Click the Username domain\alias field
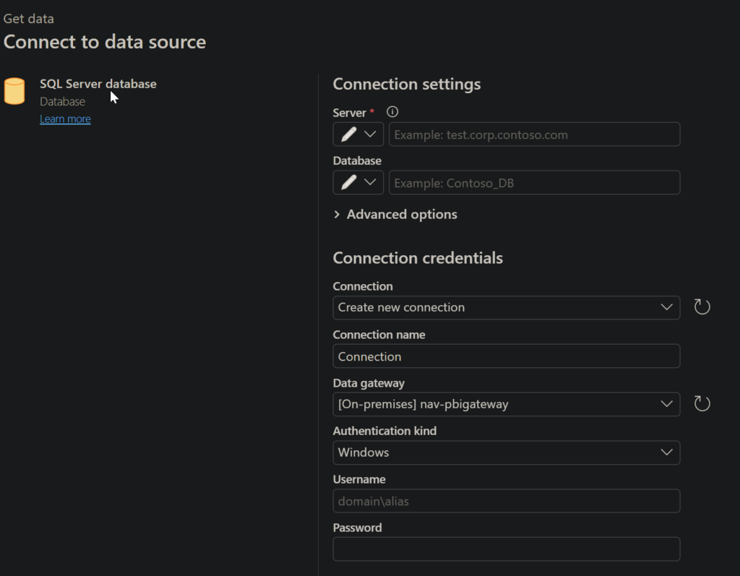 click(506, 501)
